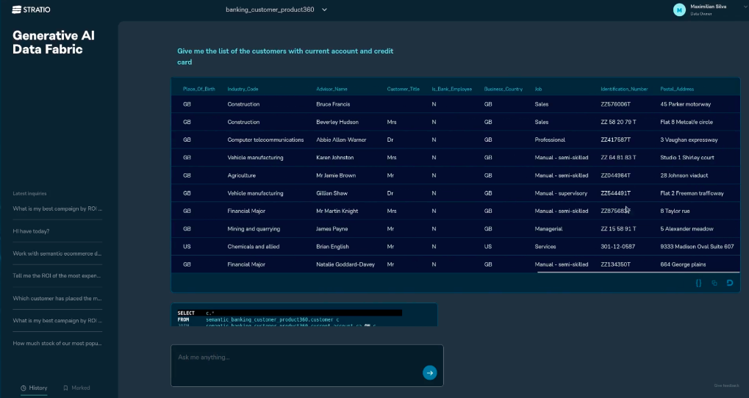Open 'How much stock of our most popu...' inquiry

(x=57, y=343)
